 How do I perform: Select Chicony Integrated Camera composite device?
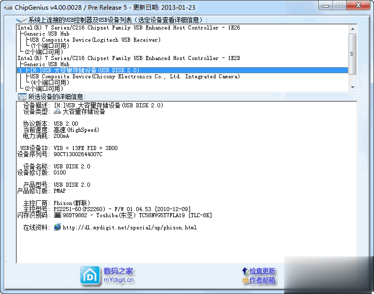[x=135, y=76]
